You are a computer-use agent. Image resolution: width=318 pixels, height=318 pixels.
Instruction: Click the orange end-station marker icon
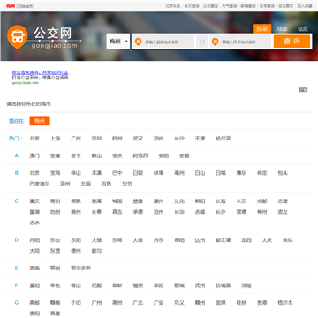pos(215,42)
